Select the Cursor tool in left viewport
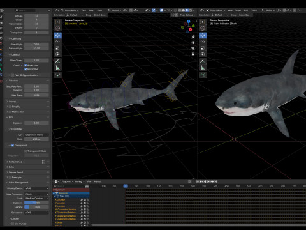 57,28
